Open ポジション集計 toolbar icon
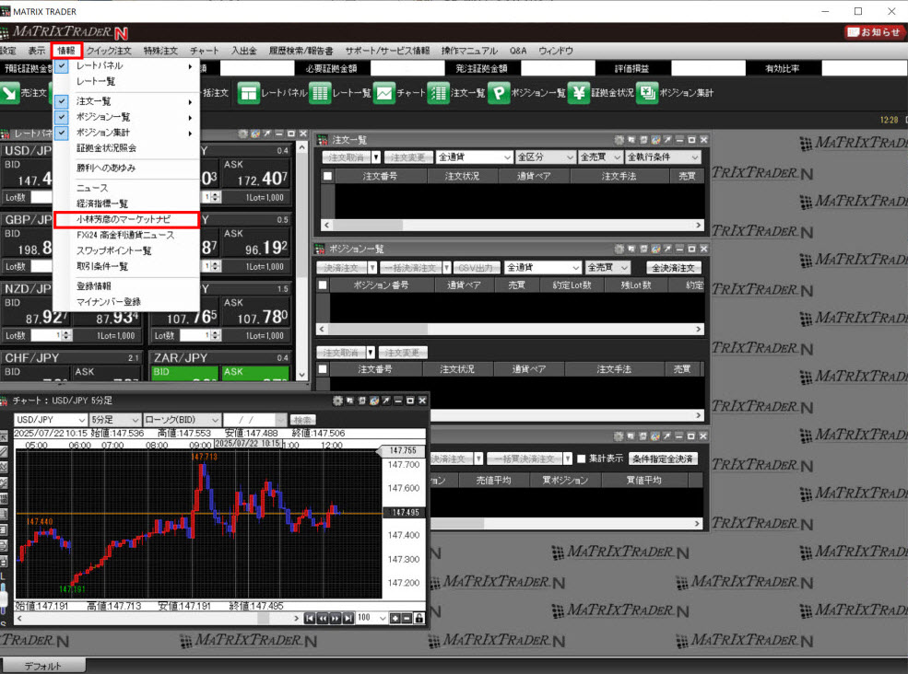 tap(647, 93)
